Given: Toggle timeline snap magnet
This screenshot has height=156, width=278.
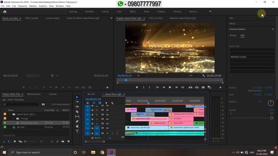Looking at the screenshot, I should coord(94,103).
